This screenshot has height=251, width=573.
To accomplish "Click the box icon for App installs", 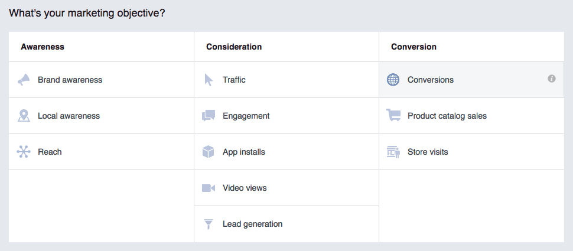I will (x=209, y=152).
